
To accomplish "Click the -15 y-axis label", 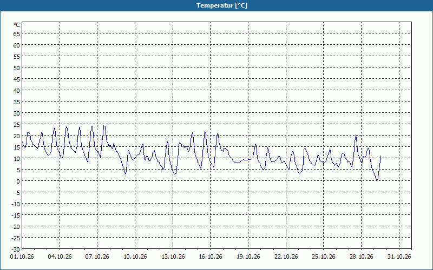I will (x=16, y=215).
